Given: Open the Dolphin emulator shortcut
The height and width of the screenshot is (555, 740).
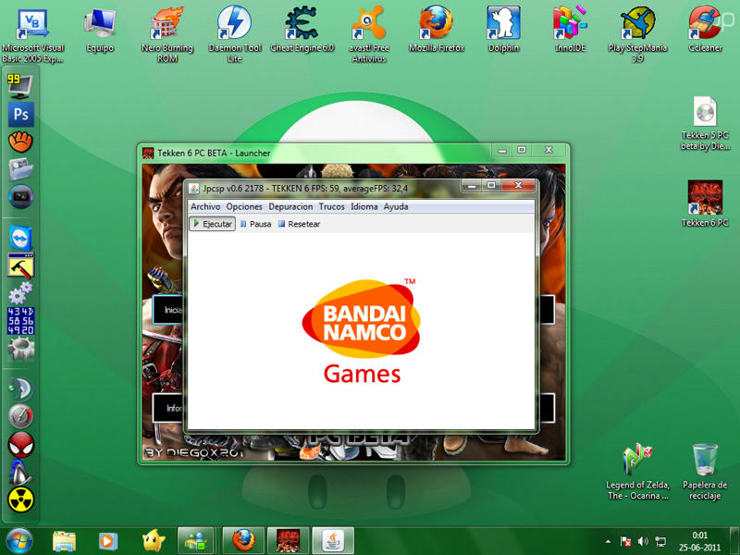Looking at the screenshot, I should click(503, 30).
